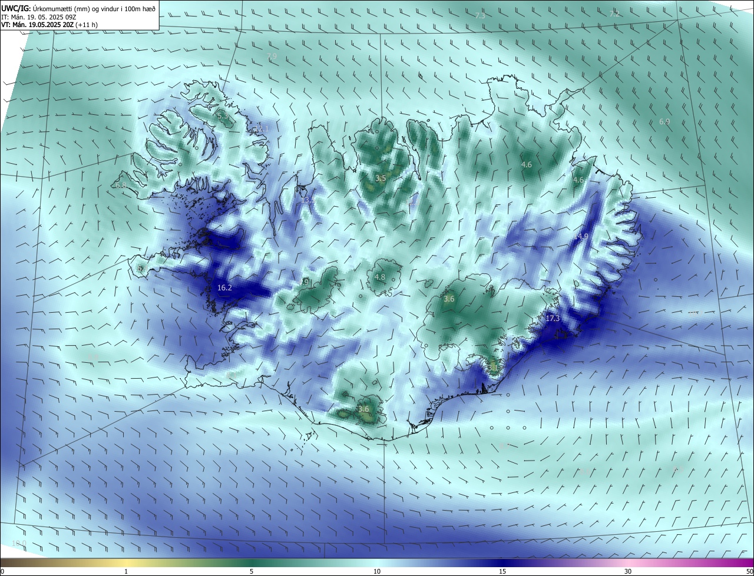Click the 3.6 value on the small southern glacier
The width and height of the screenshot is (754, 576).
[363, 409]
